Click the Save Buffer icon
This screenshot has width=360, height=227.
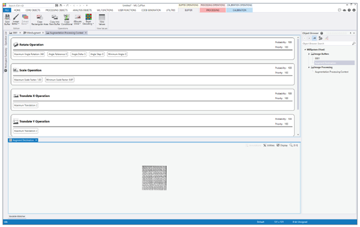[7, 19]
